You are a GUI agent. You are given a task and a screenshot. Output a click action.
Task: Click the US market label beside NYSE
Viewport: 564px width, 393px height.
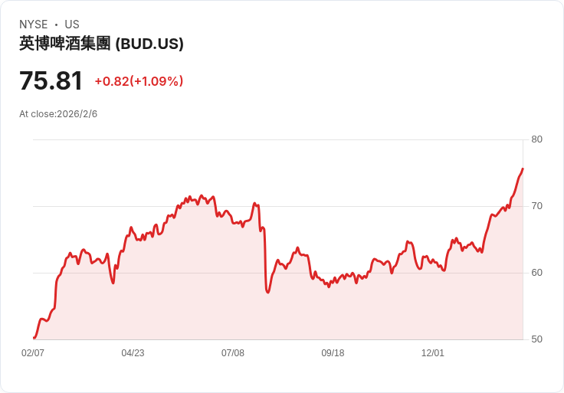coord(72,25)
